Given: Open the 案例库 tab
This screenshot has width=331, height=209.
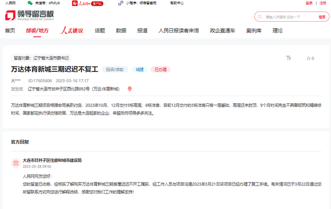Looking at the screenshot, I should pos(254,31).
